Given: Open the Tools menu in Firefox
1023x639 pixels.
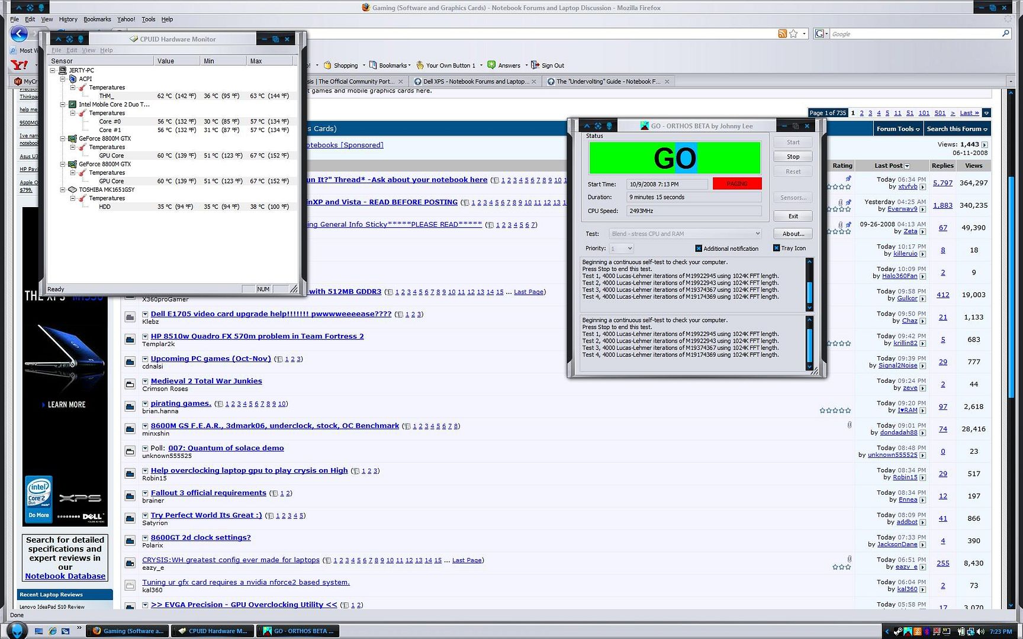Looking at the screenshot, I should pos(148,19).
